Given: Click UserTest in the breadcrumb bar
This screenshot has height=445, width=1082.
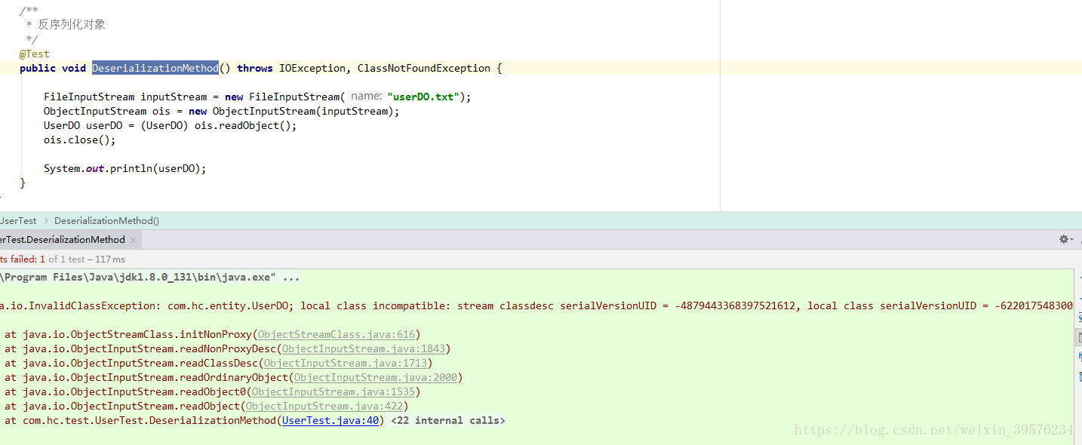Looking at the screenshot, I should click(18, 221).
